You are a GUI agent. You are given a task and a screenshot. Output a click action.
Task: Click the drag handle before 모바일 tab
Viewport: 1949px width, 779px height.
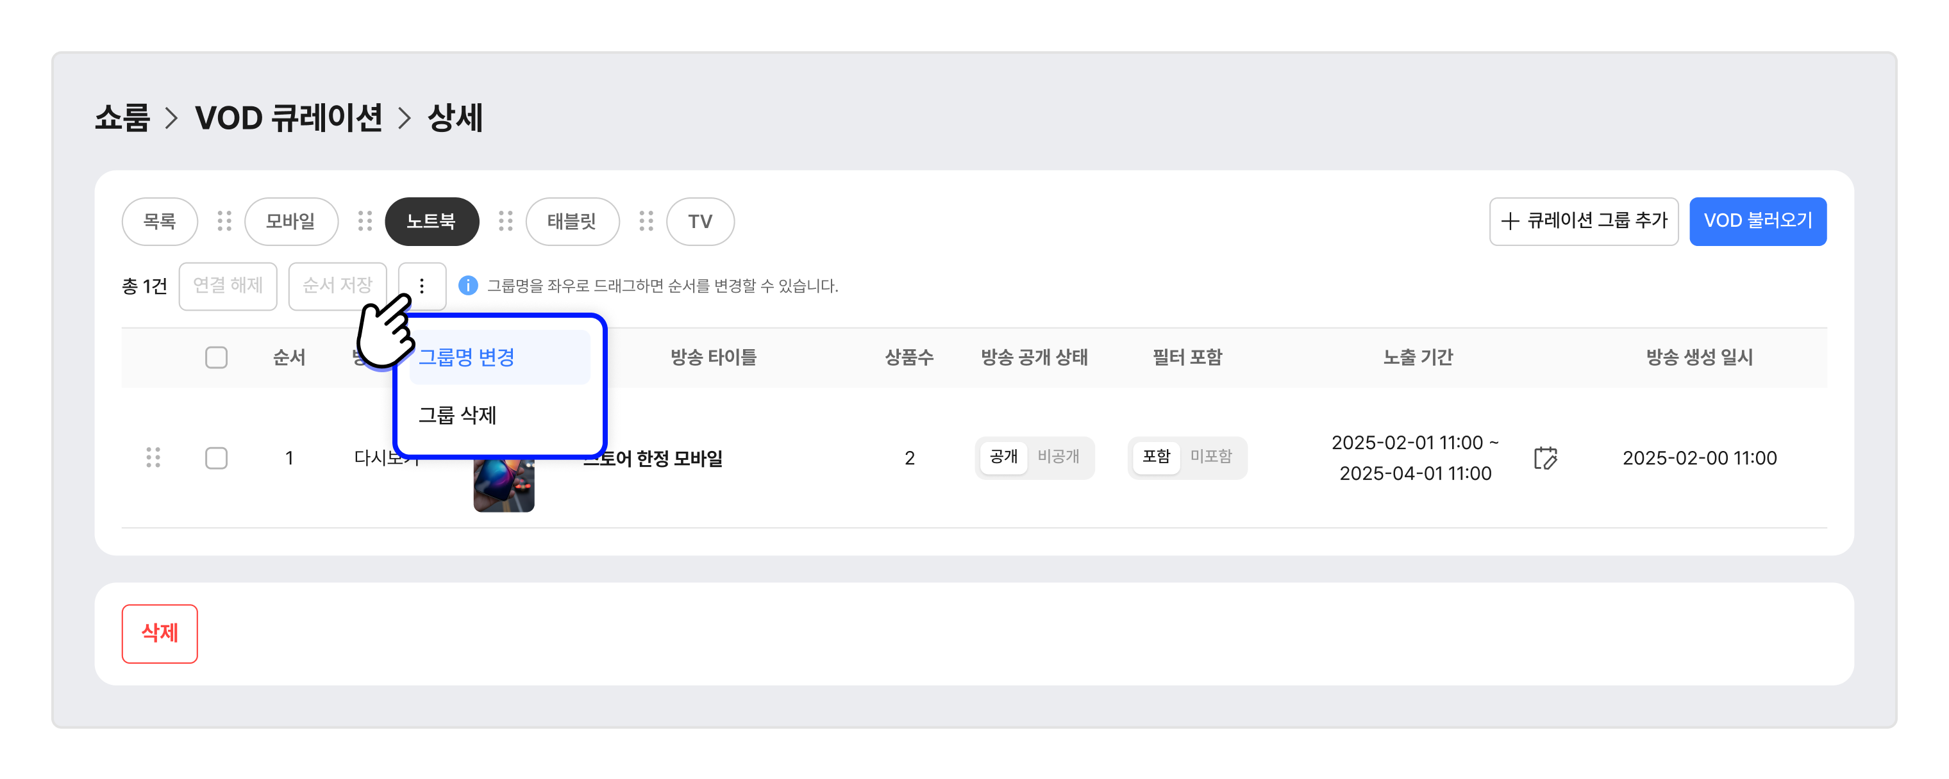pyautogui.click(x=224, y=221)
